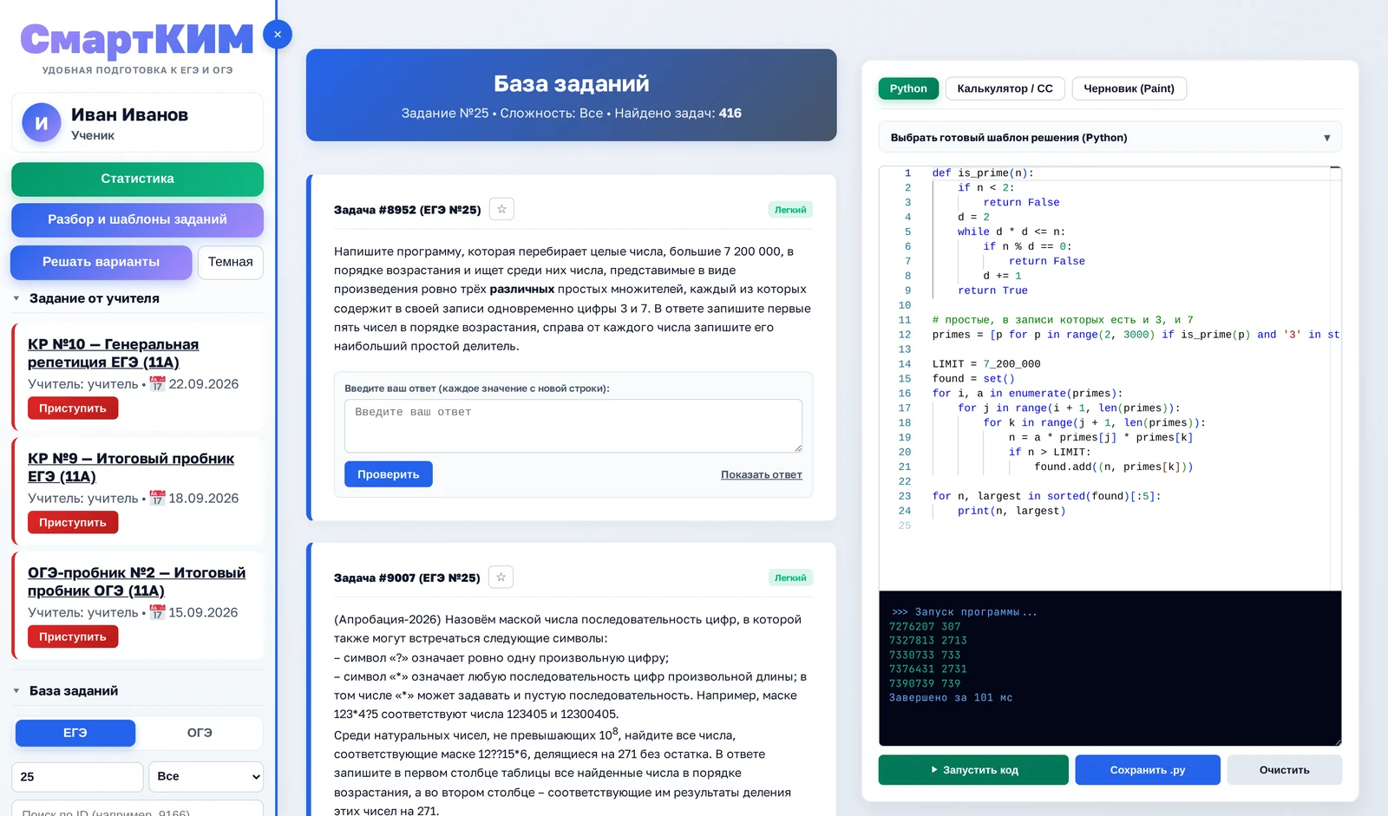Click calendar icon on the 18.09.2026 date
This screenshot has height=816, width=1388.
click(x=157, y=498)
